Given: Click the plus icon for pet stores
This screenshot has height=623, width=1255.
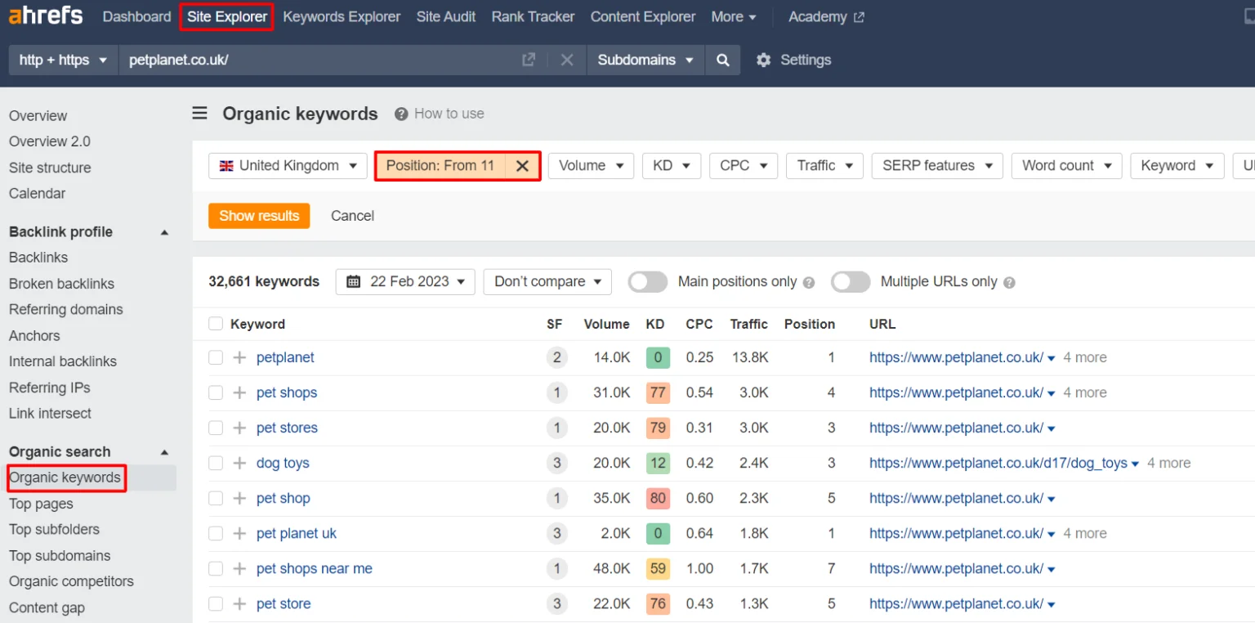Looking at the screenshot, I should tap(239, 428).
